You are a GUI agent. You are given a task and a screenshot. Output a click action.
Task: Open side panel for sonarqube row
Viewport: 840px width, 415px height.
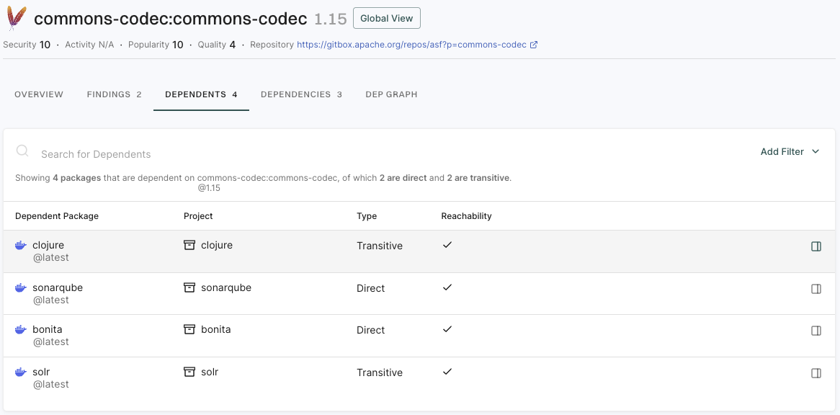816,289
